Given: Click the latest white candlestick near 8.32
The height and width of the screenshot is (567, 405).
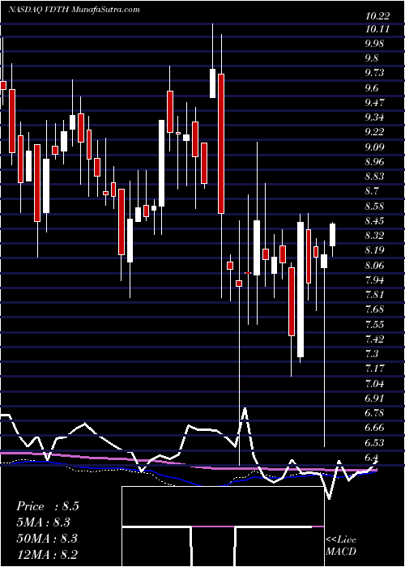Looking at the screenshot, I should click(x=332, y=235).
